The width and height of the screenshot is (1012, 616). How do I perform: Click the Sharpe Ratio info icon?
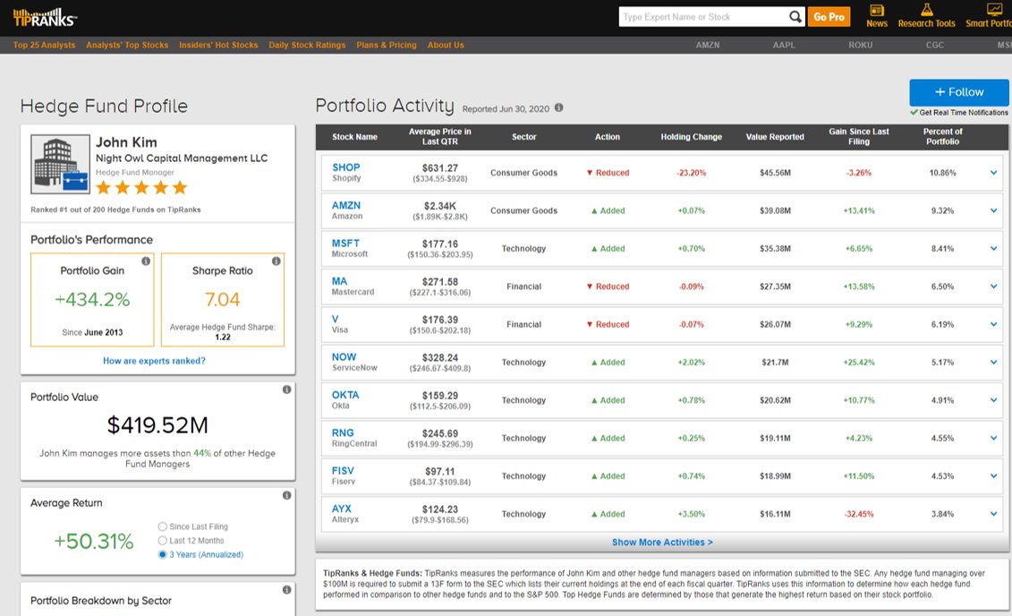click(276, 261)
